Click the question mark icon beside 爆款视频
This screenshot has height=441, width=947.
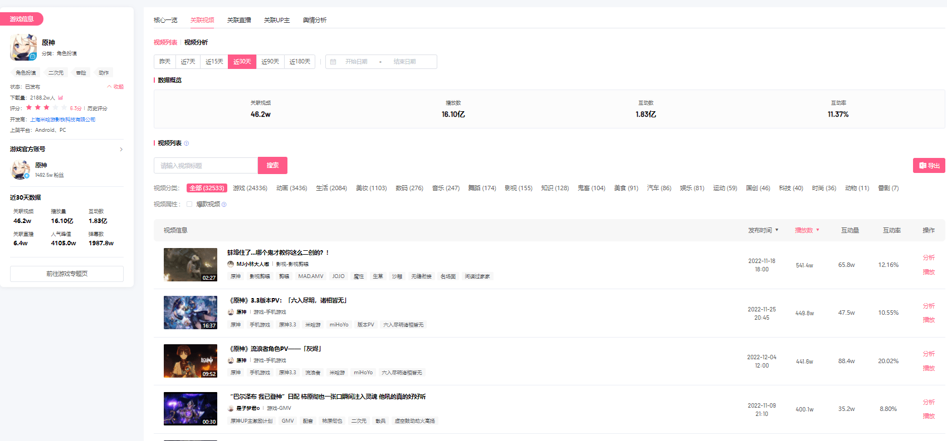(x=224, y=205)
